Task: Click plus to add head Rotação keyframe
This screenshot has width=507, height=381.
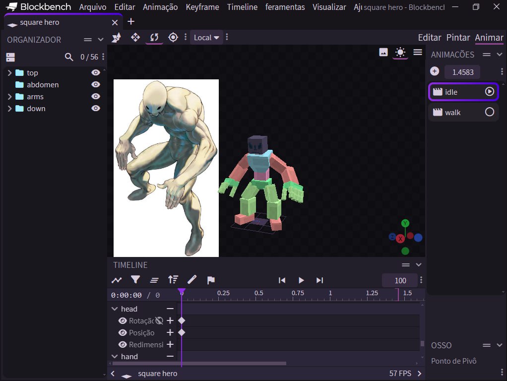Action: [x=170, y=320]
